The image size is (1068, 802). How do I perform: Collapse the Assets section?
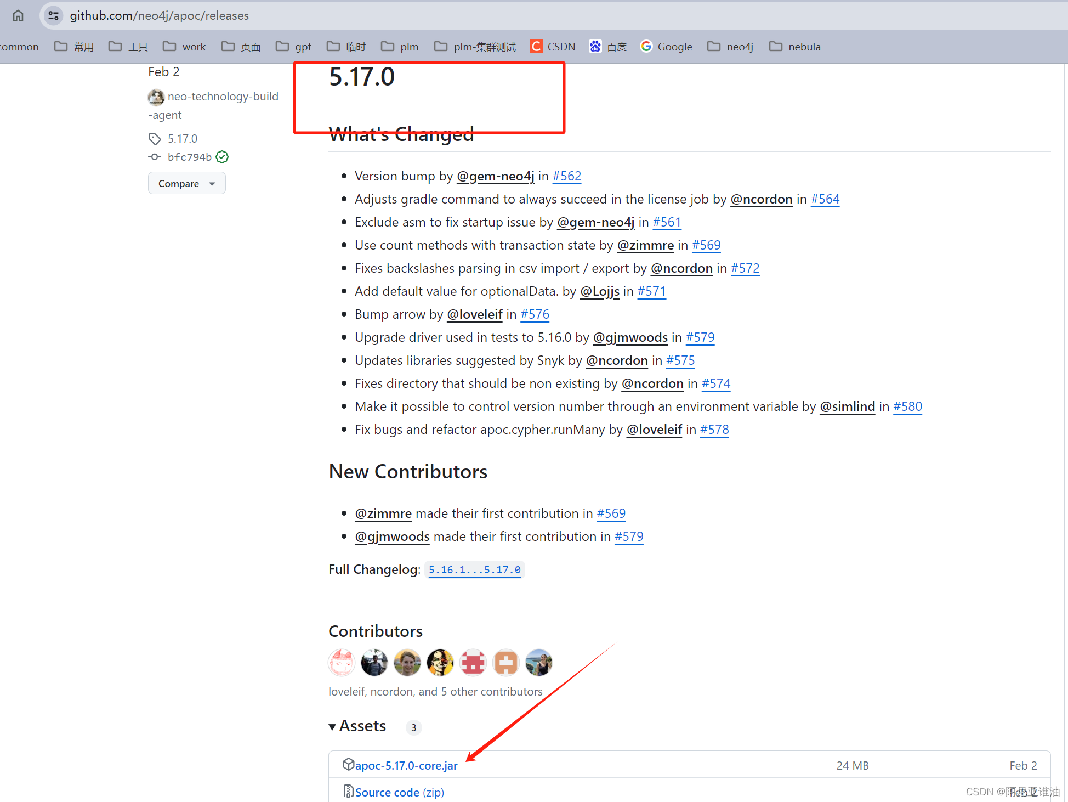[357, 726]
